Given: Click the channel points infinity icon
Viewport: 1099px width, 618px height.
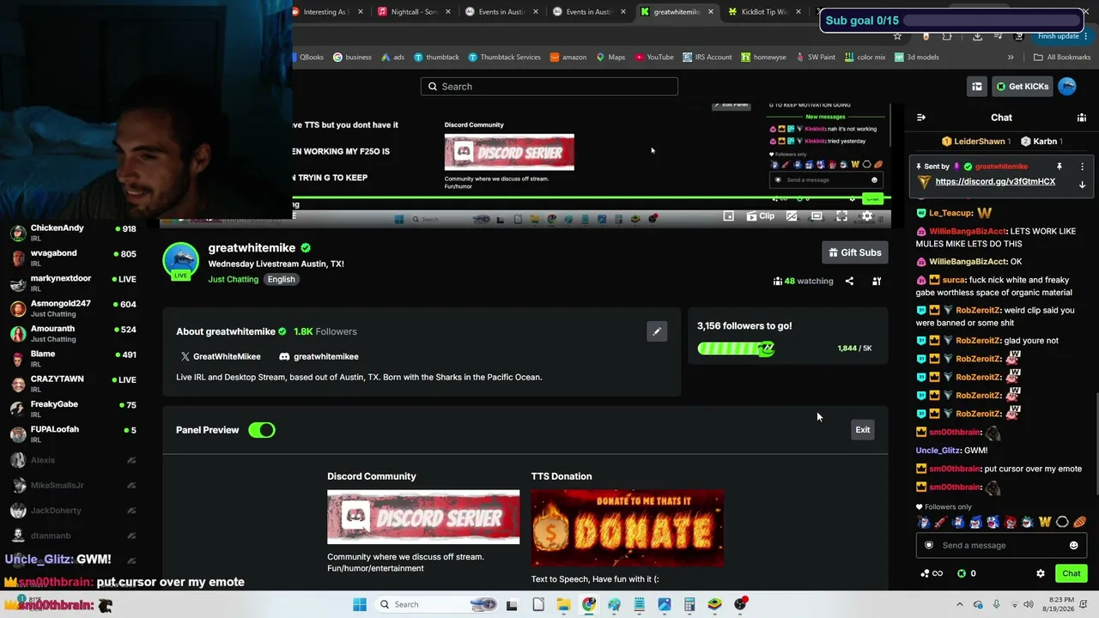Looking at the screenshot, I should tap(932, 573).
